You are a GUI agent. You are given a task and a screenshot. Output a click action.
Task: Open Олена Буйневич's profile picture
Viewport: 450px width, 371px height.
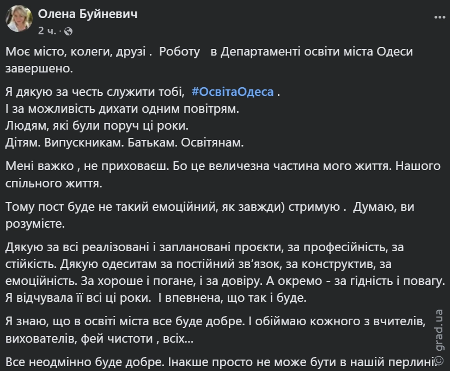point(19,20)
